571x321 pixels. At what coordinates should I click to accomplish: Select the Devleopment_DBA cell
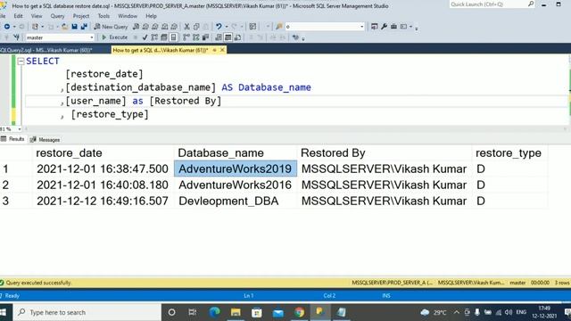[x=236, y=201]
